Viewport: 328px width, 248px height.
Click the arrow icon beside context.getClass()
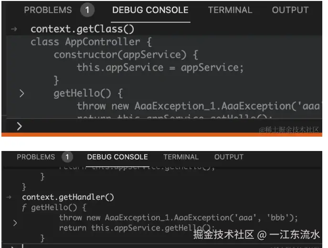(14, 29)
